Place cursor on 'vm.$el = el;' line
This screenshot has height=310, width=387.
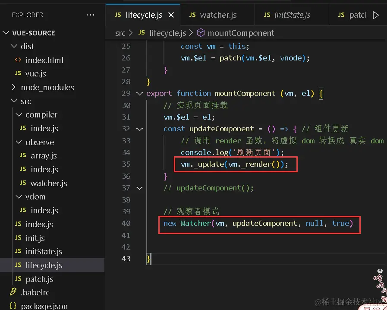pyautogui.click(x=189, y=117)
